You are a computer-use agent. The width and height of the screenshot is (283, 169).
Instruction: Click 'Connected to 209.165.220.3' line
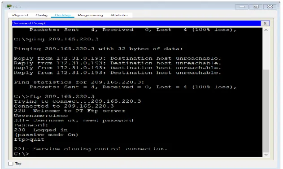[x=64, y=106]
